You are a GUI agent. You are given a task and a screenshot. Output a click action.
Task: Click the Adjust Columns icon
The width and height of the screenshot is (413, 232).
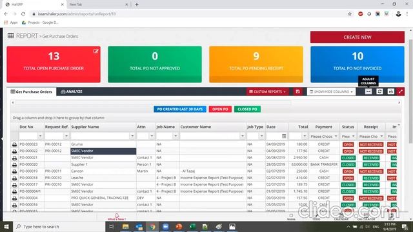point(368,92)
